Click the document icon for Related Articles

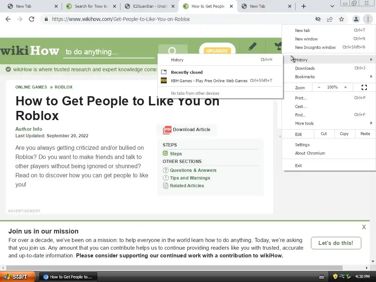(166, 185)
